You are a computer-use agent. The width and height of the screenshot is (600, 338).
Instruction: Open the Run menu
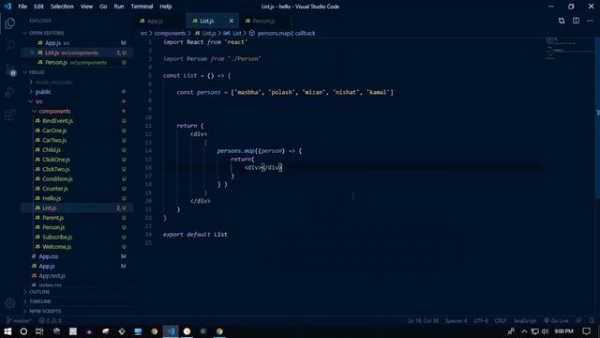tap(119, 7)
